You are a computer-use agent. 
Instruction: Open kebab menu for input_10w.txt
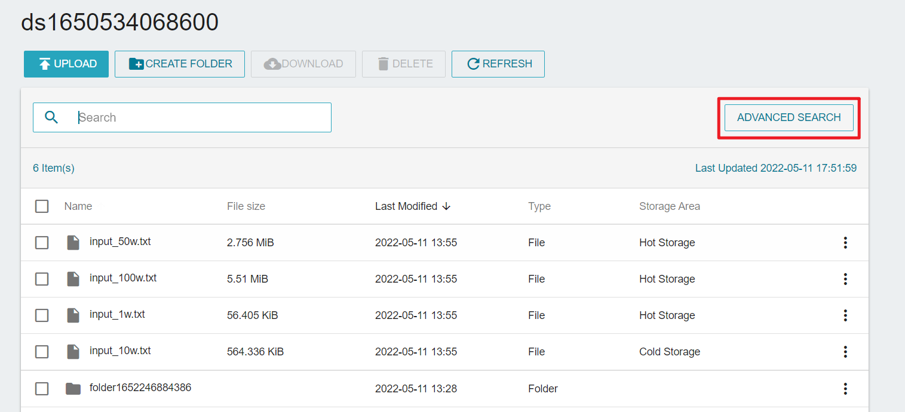[845, 352]
